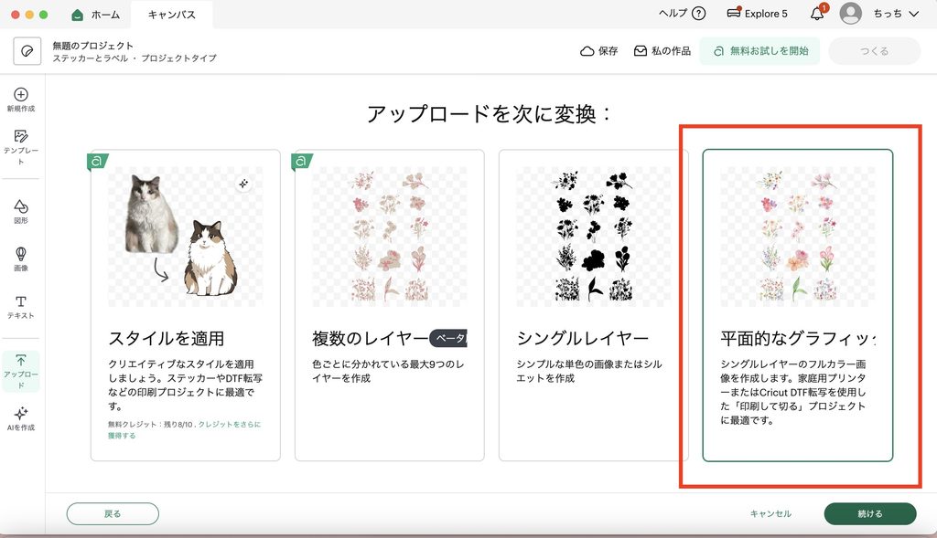Screen dimensions: 937x538
Task: Select the 図形 shapes tool icon
Action: coord(21,206)
